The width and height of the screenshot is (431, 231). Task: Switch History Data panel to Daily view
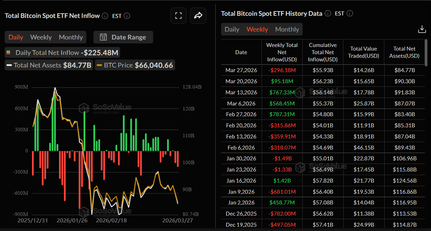pos(231,29)
